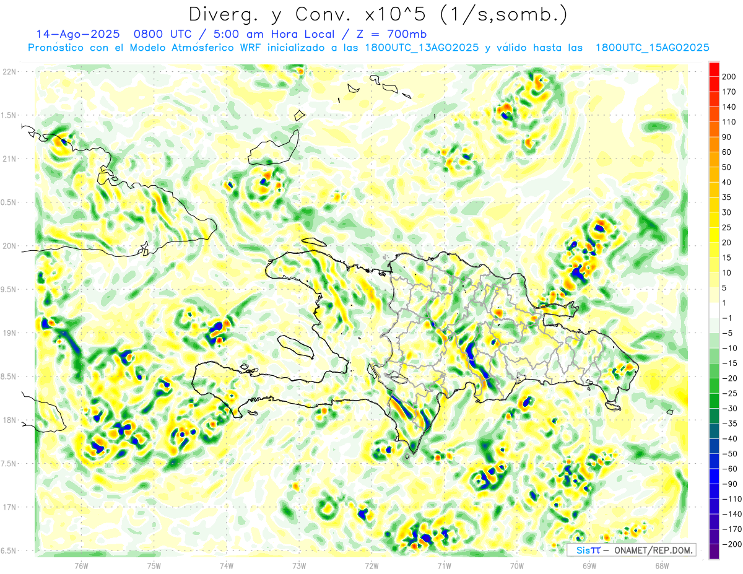Click the negative legend value '-110'
Viewport: 743px width, 574px height.
(732, 499)
